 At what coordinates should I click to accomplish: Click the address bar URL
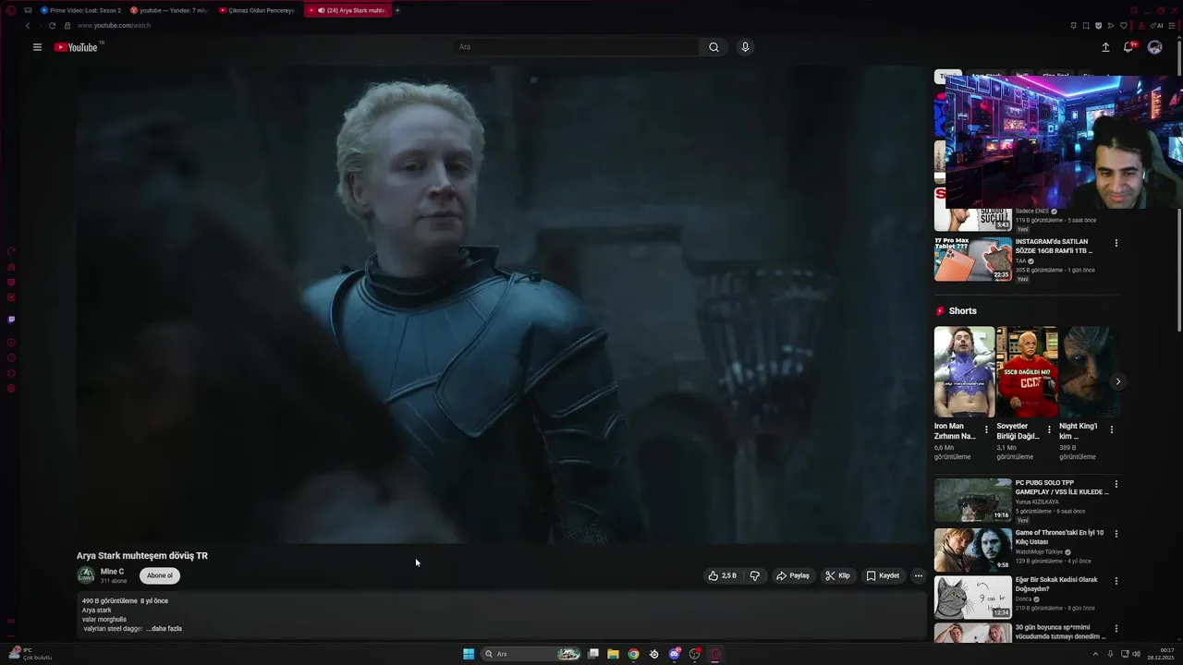coord(114,26)
